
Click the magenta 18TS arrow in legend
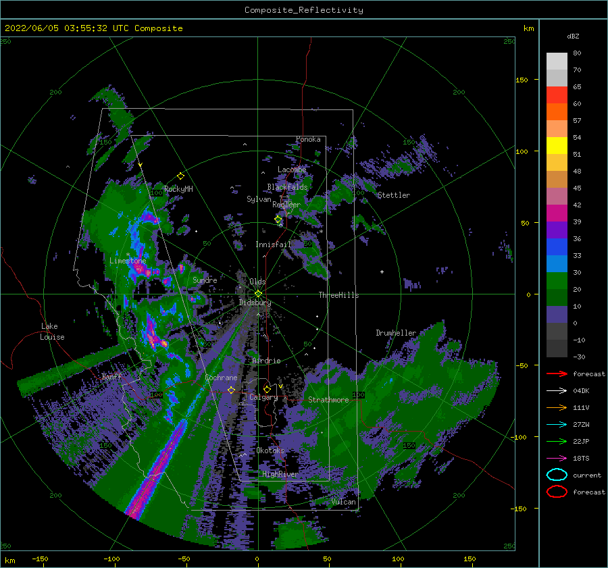click(557, 459)
